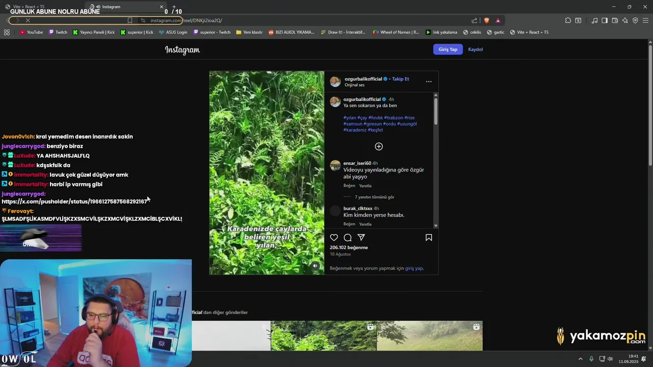The width and height of the screenshot is (653, 367).
Task: Open ozgurbalikofficial username in post header
Action: coord(363,79)
